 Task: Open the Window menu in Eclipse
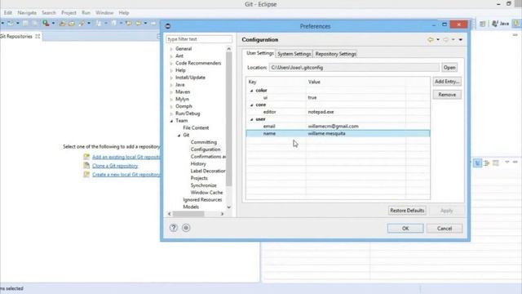click(x=104, y=13)
